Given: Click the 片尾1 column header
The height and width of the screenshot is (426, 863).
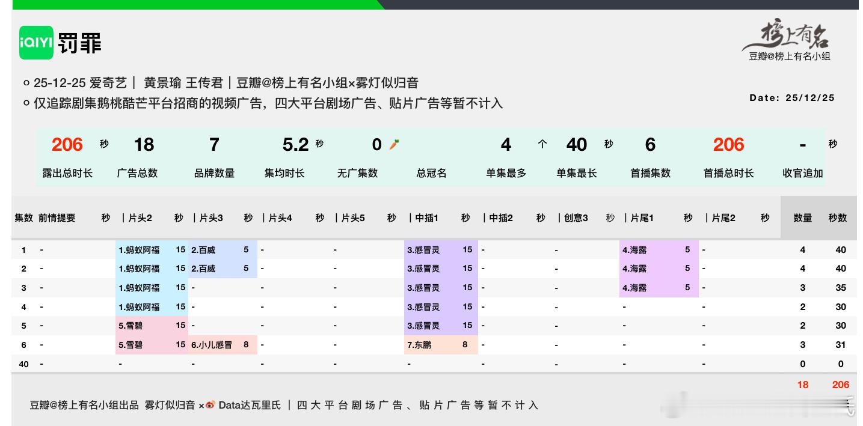Looking at the screenshot, I should click(642, 218).
